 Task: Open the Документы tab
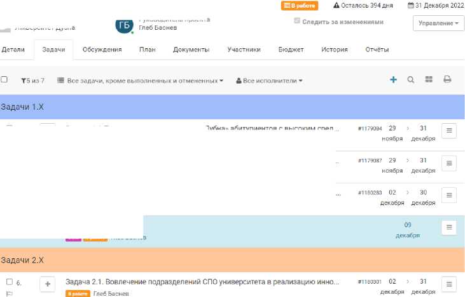point(191,49)
